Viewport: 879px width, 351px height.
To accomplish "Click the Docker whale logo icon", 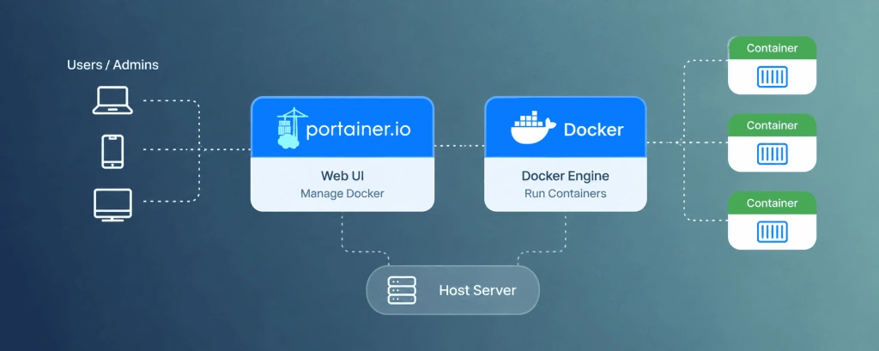I will pos(532,129).
